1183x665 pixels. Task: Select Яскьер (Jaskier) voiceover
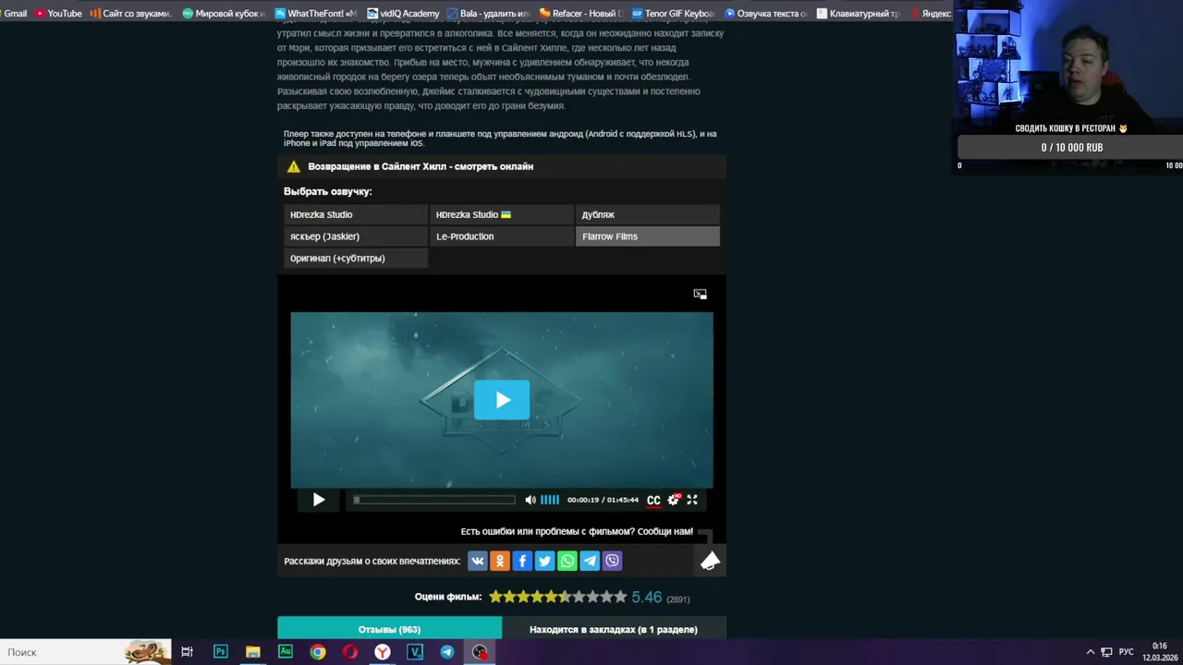tap(356, 236)
